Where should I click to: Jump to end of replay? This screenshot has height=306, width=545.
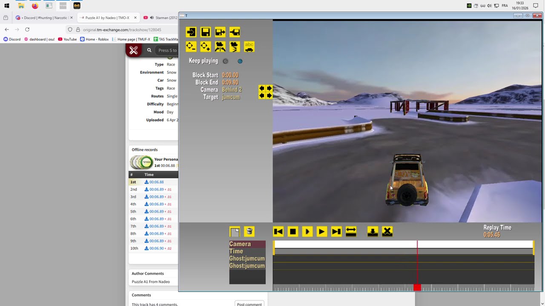336,232
